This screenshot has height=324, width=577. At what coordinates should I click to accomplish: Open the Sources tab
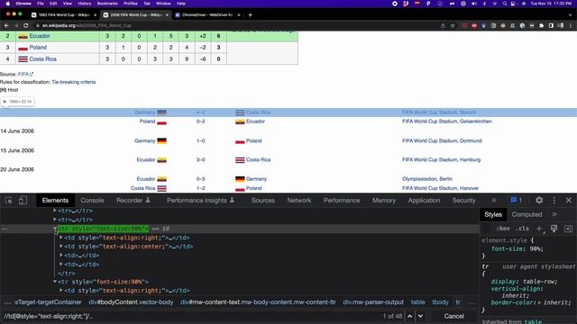[x=263, y=200]
